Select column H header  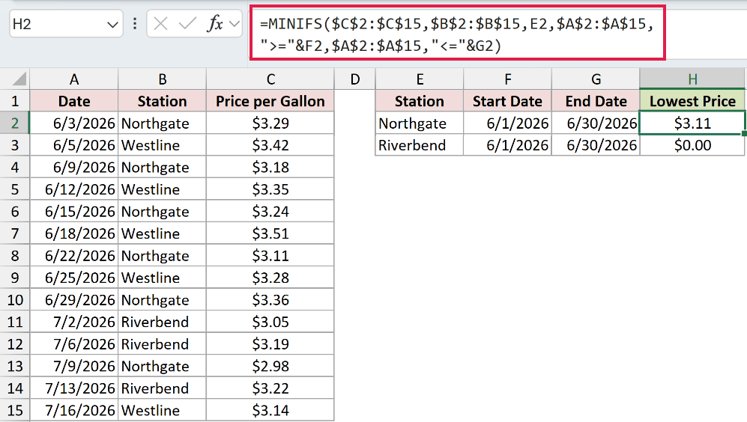click(x=692, y=79)
